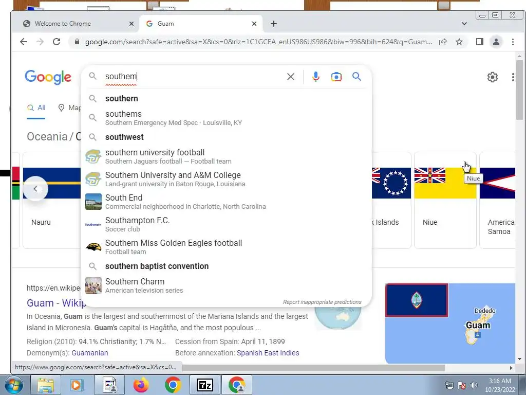Click taskbar volume speaker icon

[x=474, y=385]
